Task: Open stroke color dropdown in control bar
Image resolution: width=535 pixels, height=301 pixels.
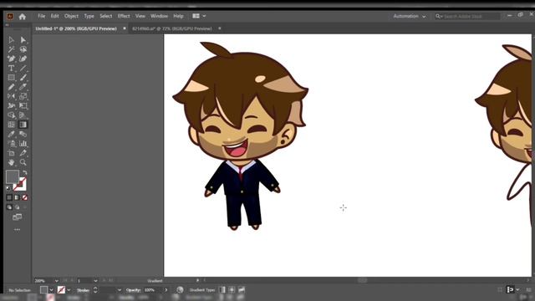Action: pos(69,290)
